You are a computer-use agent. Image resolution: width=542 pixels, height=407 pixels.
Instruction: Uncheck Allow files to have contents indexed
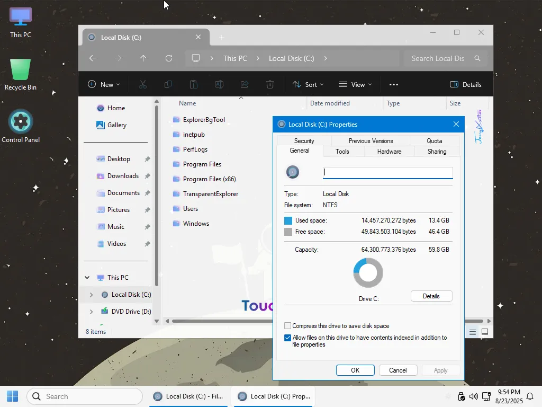(287, 338)
